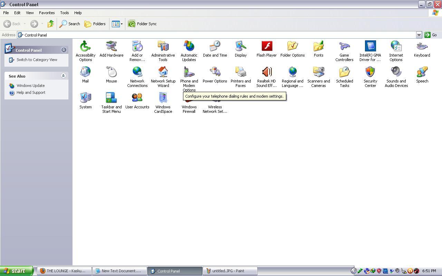Open Add or Remove Programs icon
This screenshot has height=276, width=442.
click(137, 46)
